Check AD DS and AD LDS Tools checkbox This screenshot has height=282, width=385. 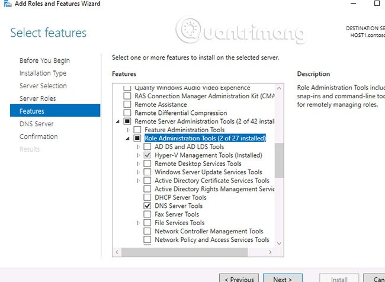click(x=147, y=147)
